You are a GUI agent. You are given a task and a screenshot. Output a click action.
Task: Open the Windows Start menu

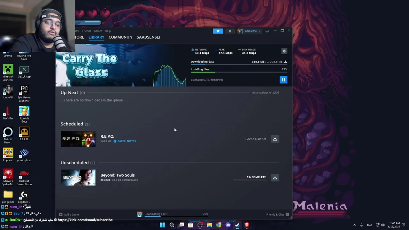pyautogui.click(x=162, y=225)
